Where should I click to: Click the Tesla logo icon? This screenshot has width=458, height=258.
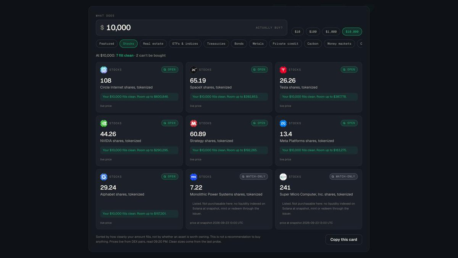coord(283,70)
